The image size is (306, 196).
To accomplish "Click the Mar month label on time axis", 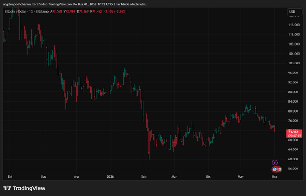I will pos(174,177).
